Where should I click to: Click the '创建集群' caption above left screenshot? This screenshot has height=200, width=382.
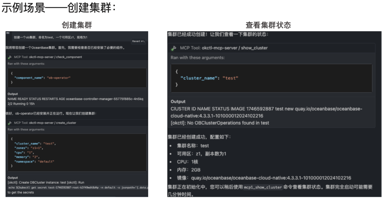coord(77,25)
